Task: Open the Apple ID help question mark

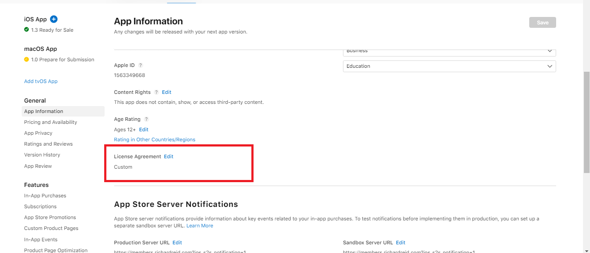Action: 140,65
